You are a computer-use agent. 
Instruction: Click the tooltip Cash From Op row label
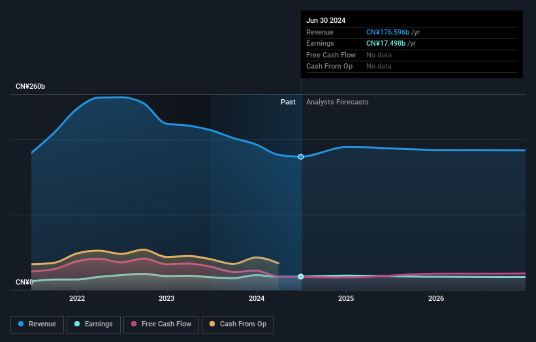329,67
